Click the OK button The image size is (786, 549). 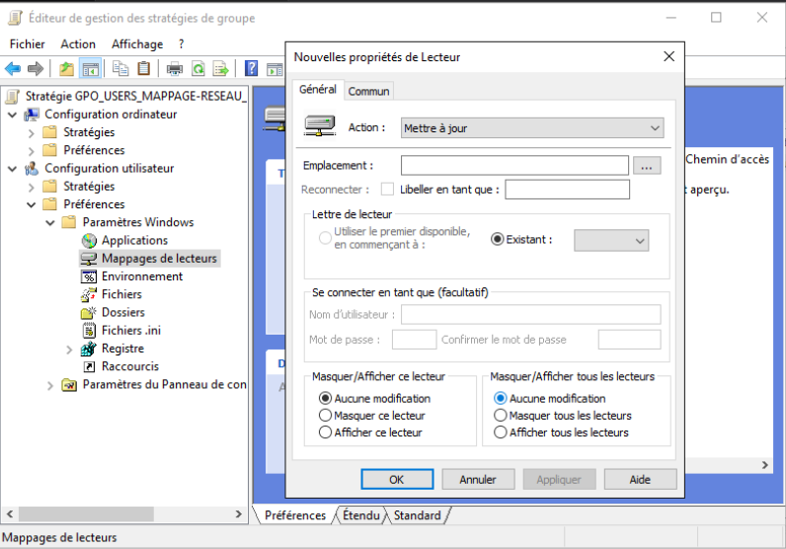click(397, 479)
